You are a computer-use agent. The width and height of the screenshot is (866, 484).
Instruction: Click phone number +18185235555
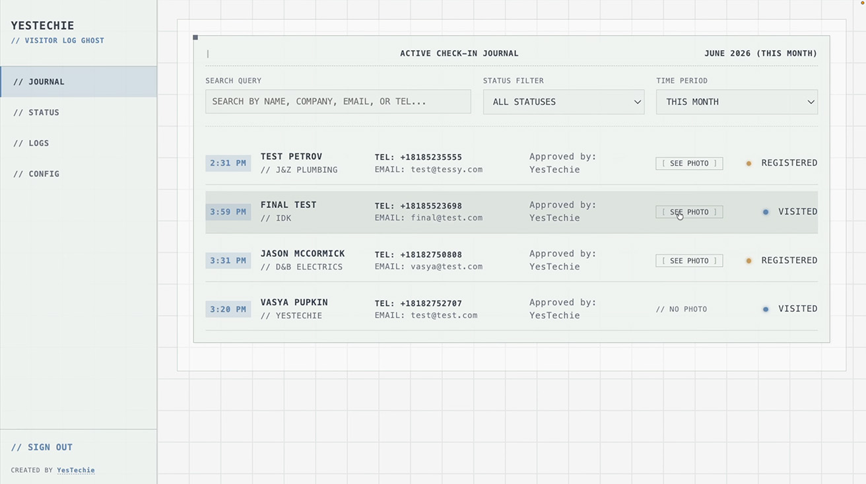tap(431, 157)
